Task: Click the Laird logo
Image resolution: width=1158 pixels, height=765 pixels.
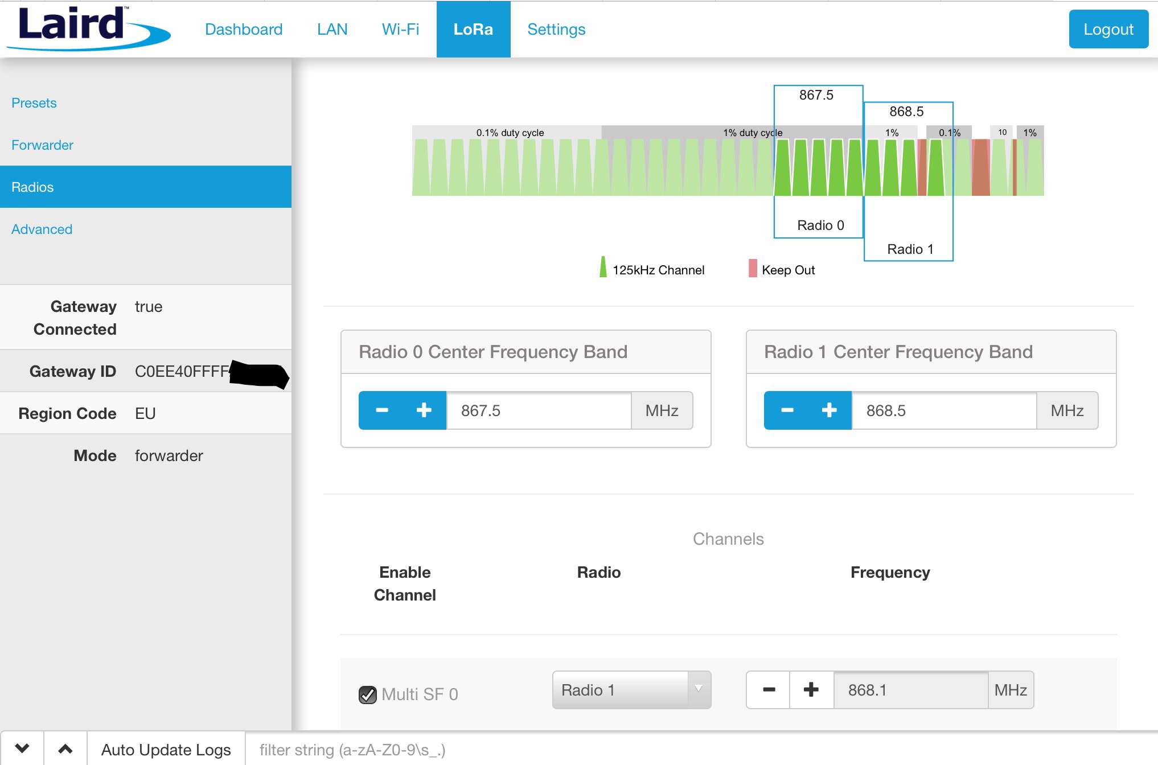Action: [88, 28]
